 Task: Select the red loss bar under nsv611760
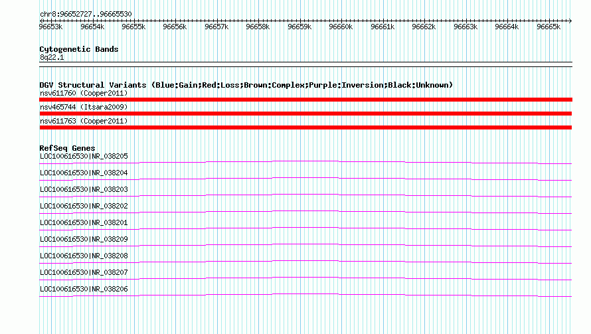tap(305, 100)
